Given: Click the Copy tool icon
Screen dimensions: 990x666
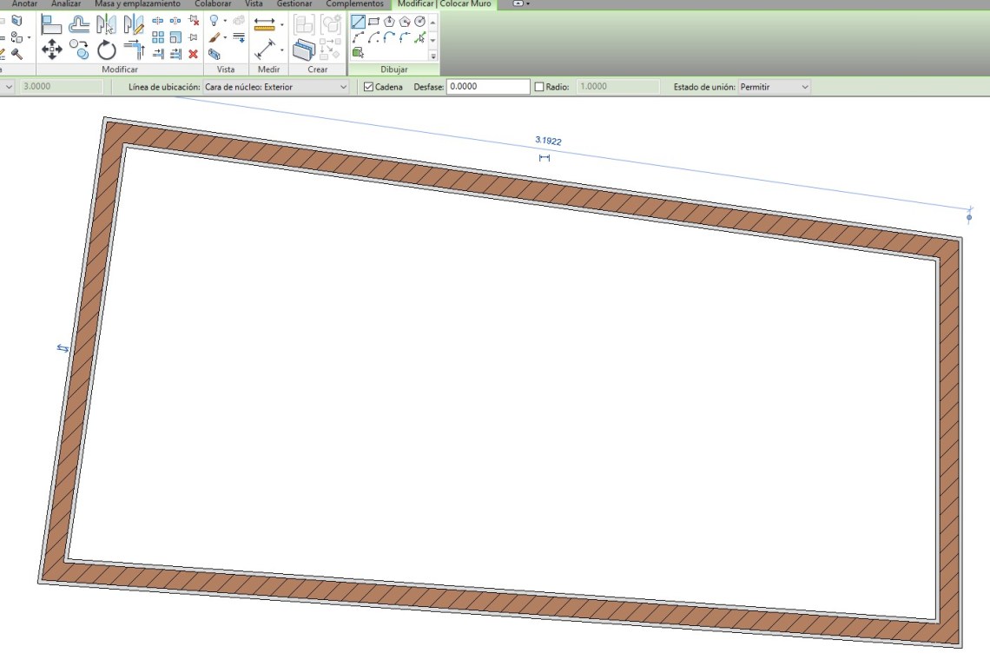Looking at the screenshot, I should tap(79, 49).
